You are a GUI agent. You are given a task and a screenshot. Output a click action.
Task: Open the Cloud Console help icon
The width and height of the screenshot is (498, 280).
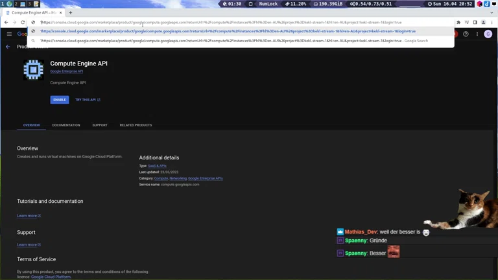tap(466, 34)
